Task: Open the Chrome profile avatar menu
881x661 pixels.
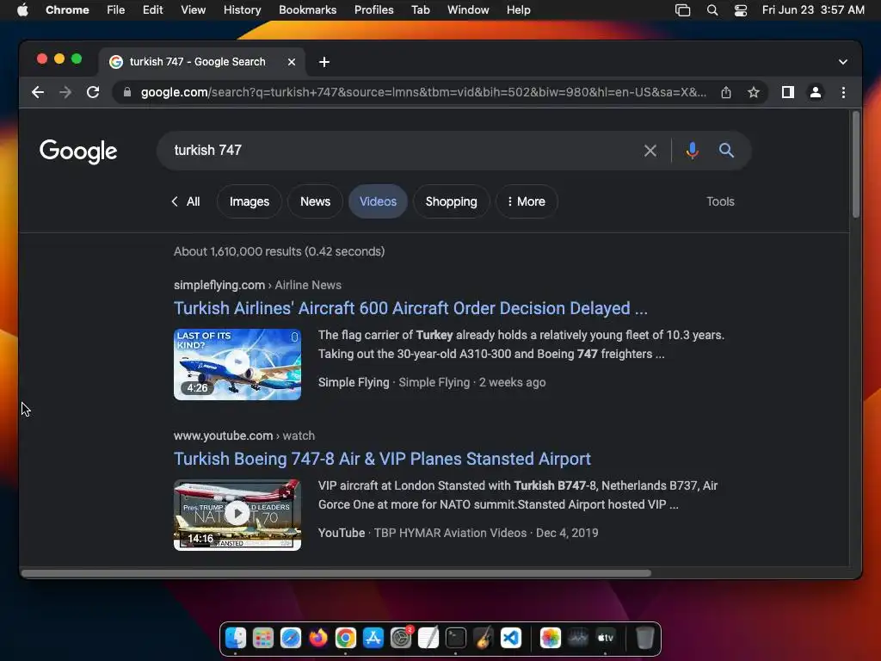Action: [816, 92]
